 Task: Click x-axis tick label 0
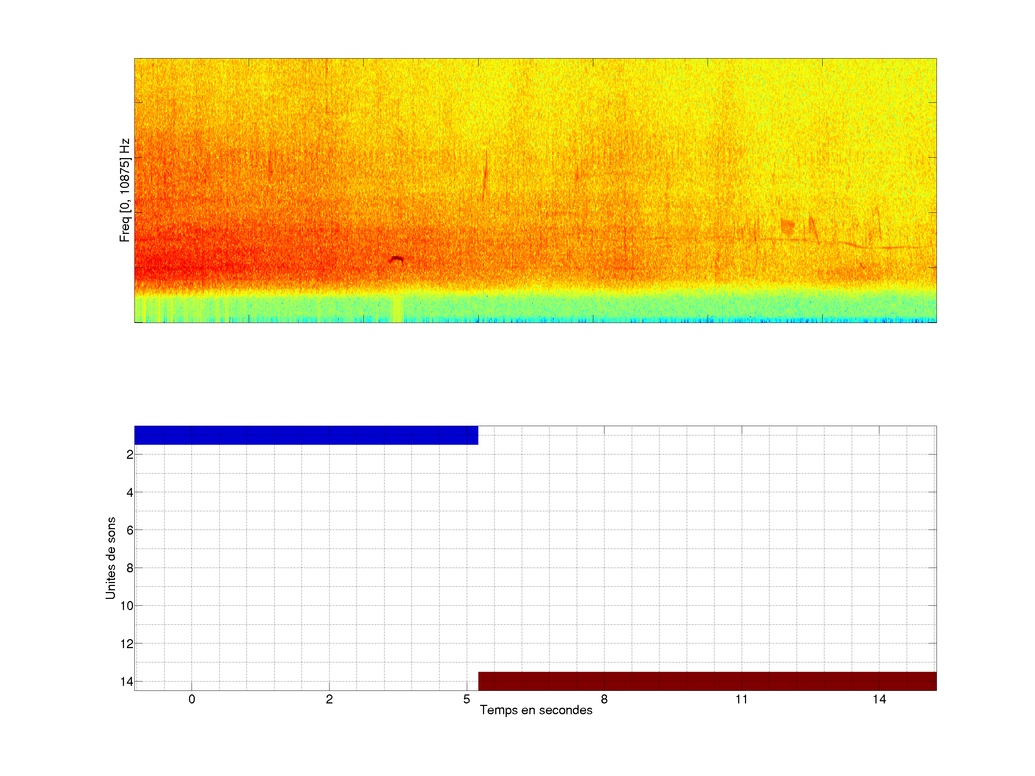(x=192, y=699)
